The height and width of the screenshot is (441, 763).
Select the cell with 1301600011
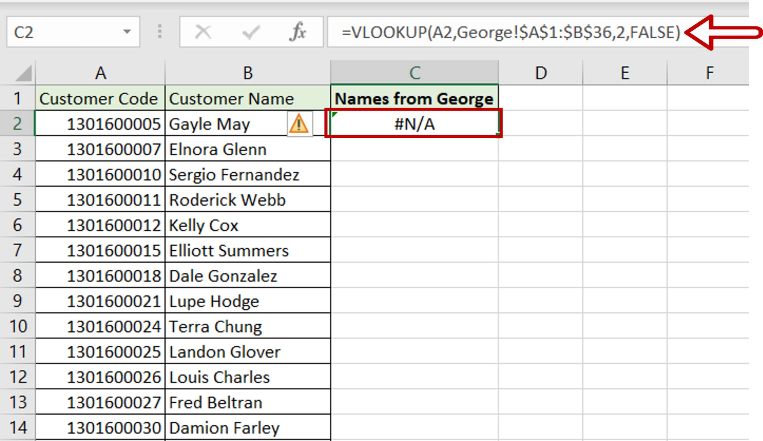tap(100, 200)
